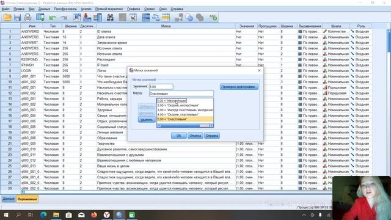Click the dialog's Справка button

tap(212, 136)
